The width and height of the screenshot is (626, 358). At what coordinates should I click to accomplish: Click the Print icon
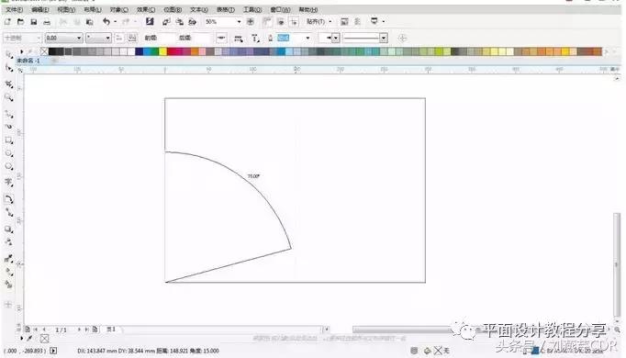[47, 21]
